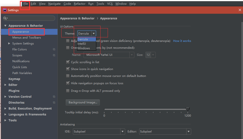Enable Drag-n-Drop with ALT pressed only
243x139 pixels.
[68, 91]
